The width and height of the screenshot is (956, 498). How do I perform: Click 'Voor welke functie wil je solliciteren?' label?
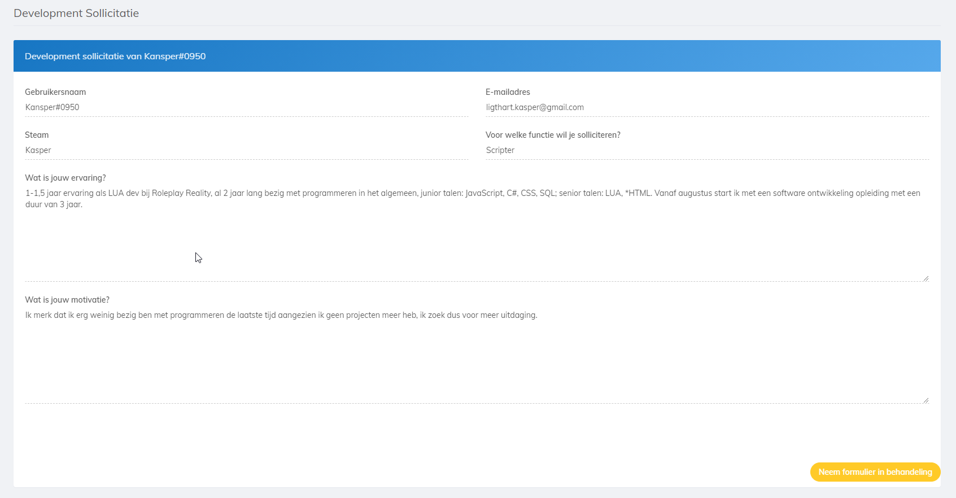coord(553,135)
